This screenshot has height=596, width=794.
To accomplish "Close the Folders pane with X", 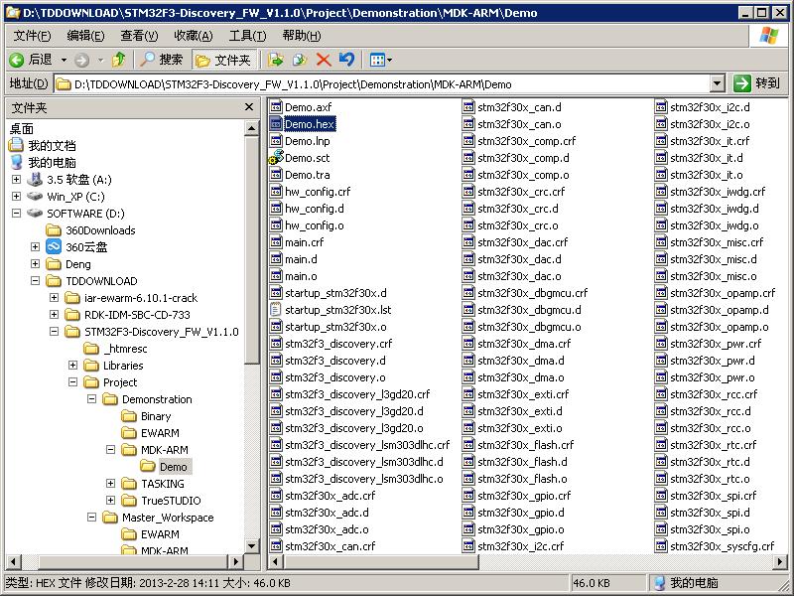I will [249, 107].
